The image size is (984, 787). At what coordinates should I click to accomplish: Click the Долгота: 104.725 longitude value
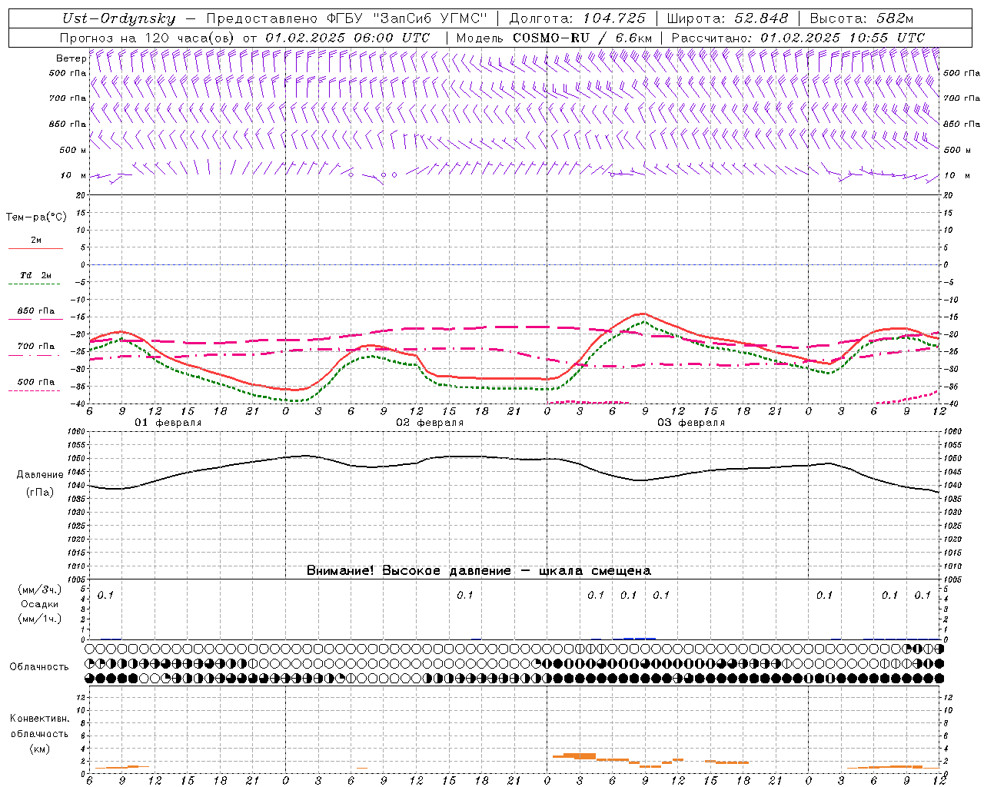pyautogui.click(x=577, y=18)
